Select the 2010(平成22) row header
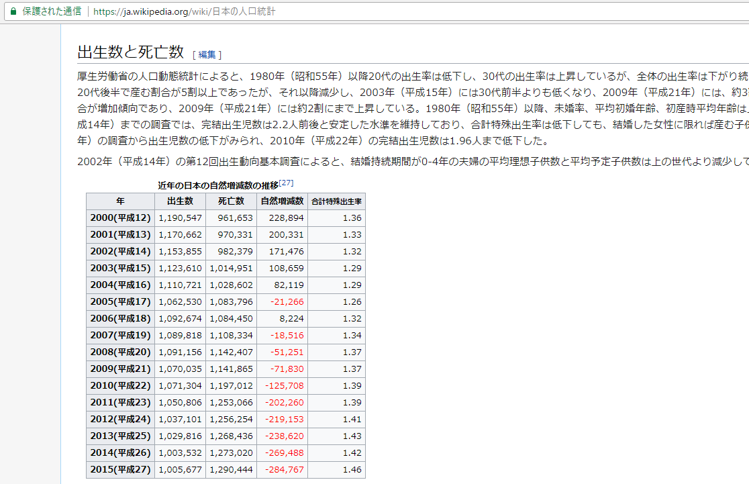Screen dimensions: 749x484 (x=120, y=386)
